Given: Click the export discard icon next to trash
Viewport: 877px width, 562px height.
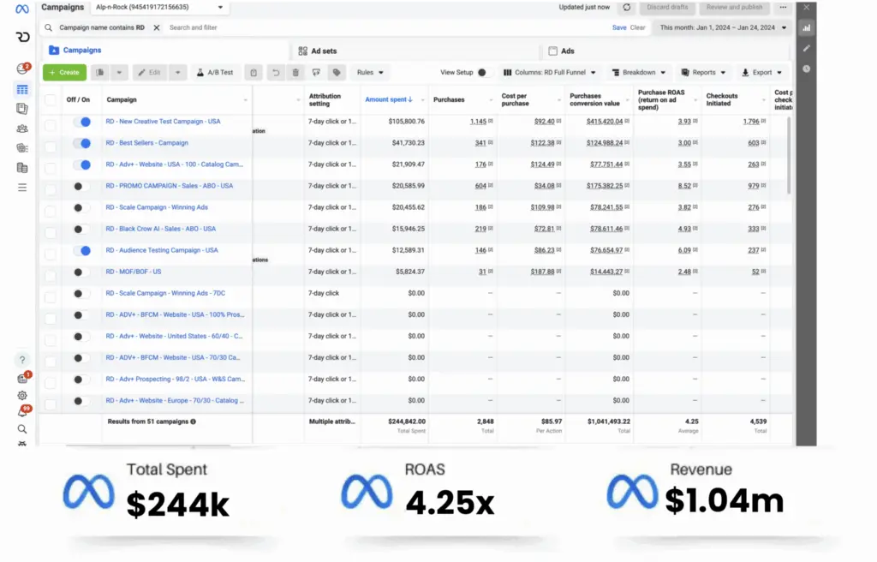Looking at the screenshot, I should (316, 72).
